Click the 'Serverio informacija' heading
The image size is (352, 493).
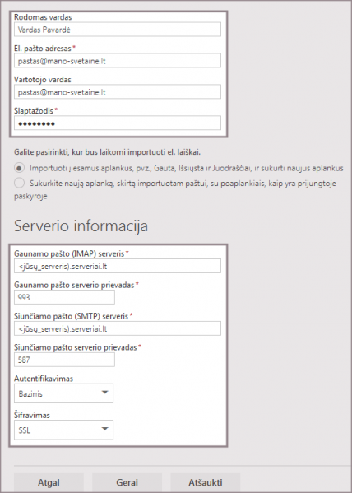(81, 226)
